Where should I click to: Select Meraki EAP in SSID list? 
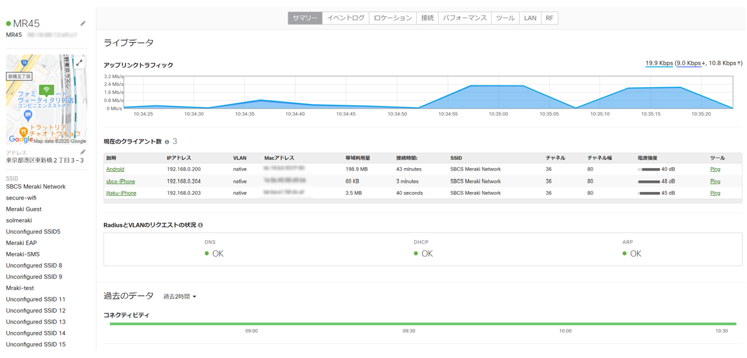click(21, 242)
